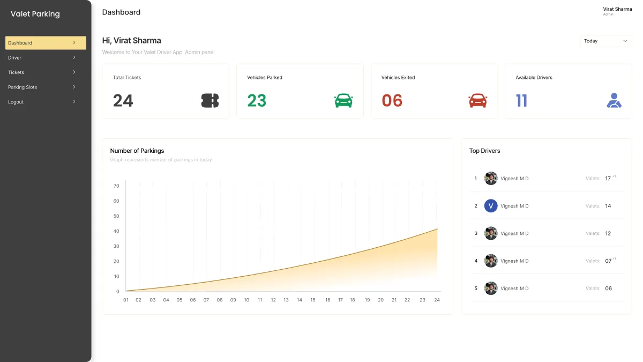
Task: Click the blue Available Drivers person icon
Action: (x=614, y=100)
